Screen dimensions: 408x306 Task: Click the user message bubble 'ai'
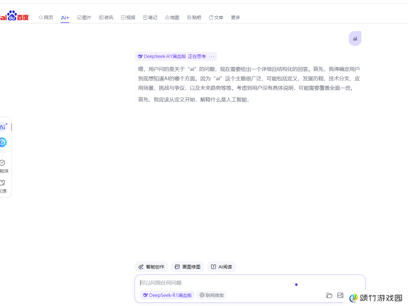coord(355,39)
